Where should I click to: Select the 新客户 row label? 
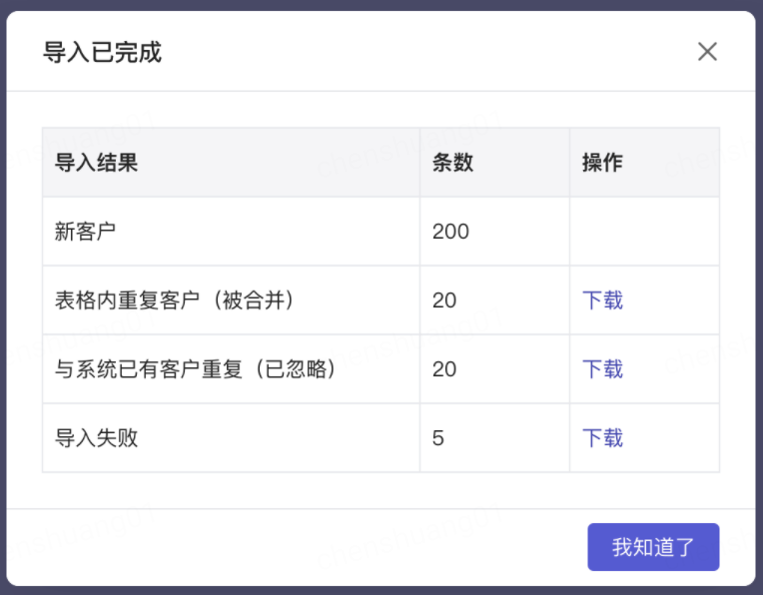pos(85,231)
